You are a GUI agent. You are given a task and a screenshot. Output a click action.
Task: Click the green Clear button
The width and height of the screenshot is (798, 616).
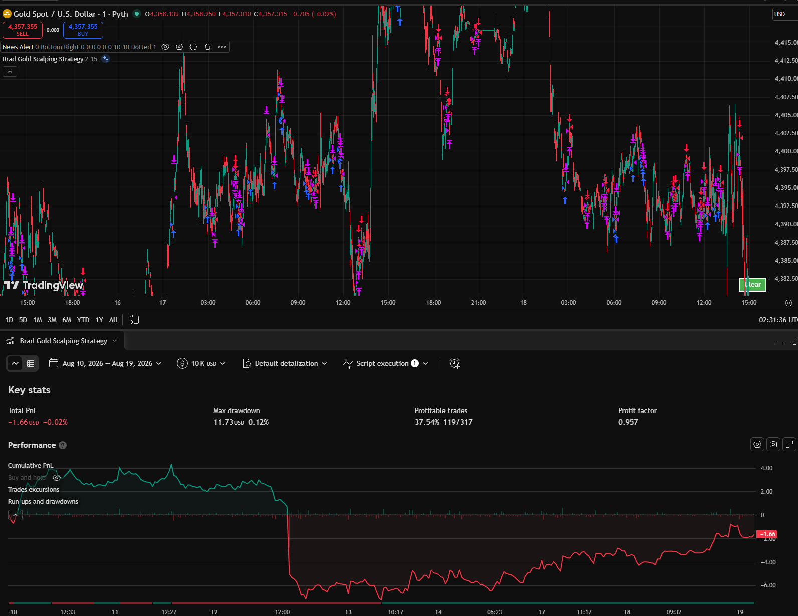(752, 285)
